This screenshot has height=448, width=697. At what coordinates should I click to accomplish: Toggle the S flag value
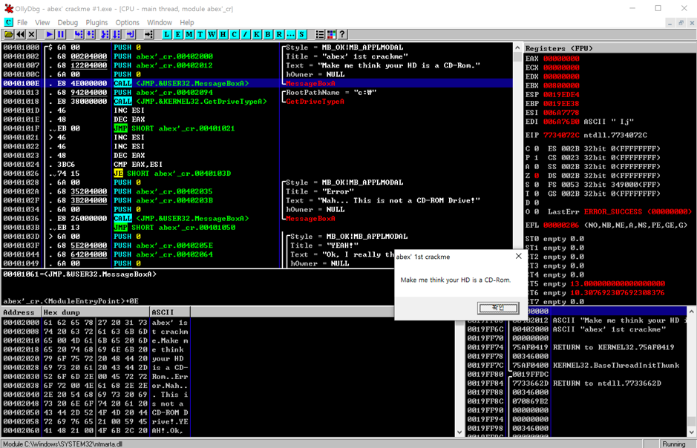click(537, 185)
